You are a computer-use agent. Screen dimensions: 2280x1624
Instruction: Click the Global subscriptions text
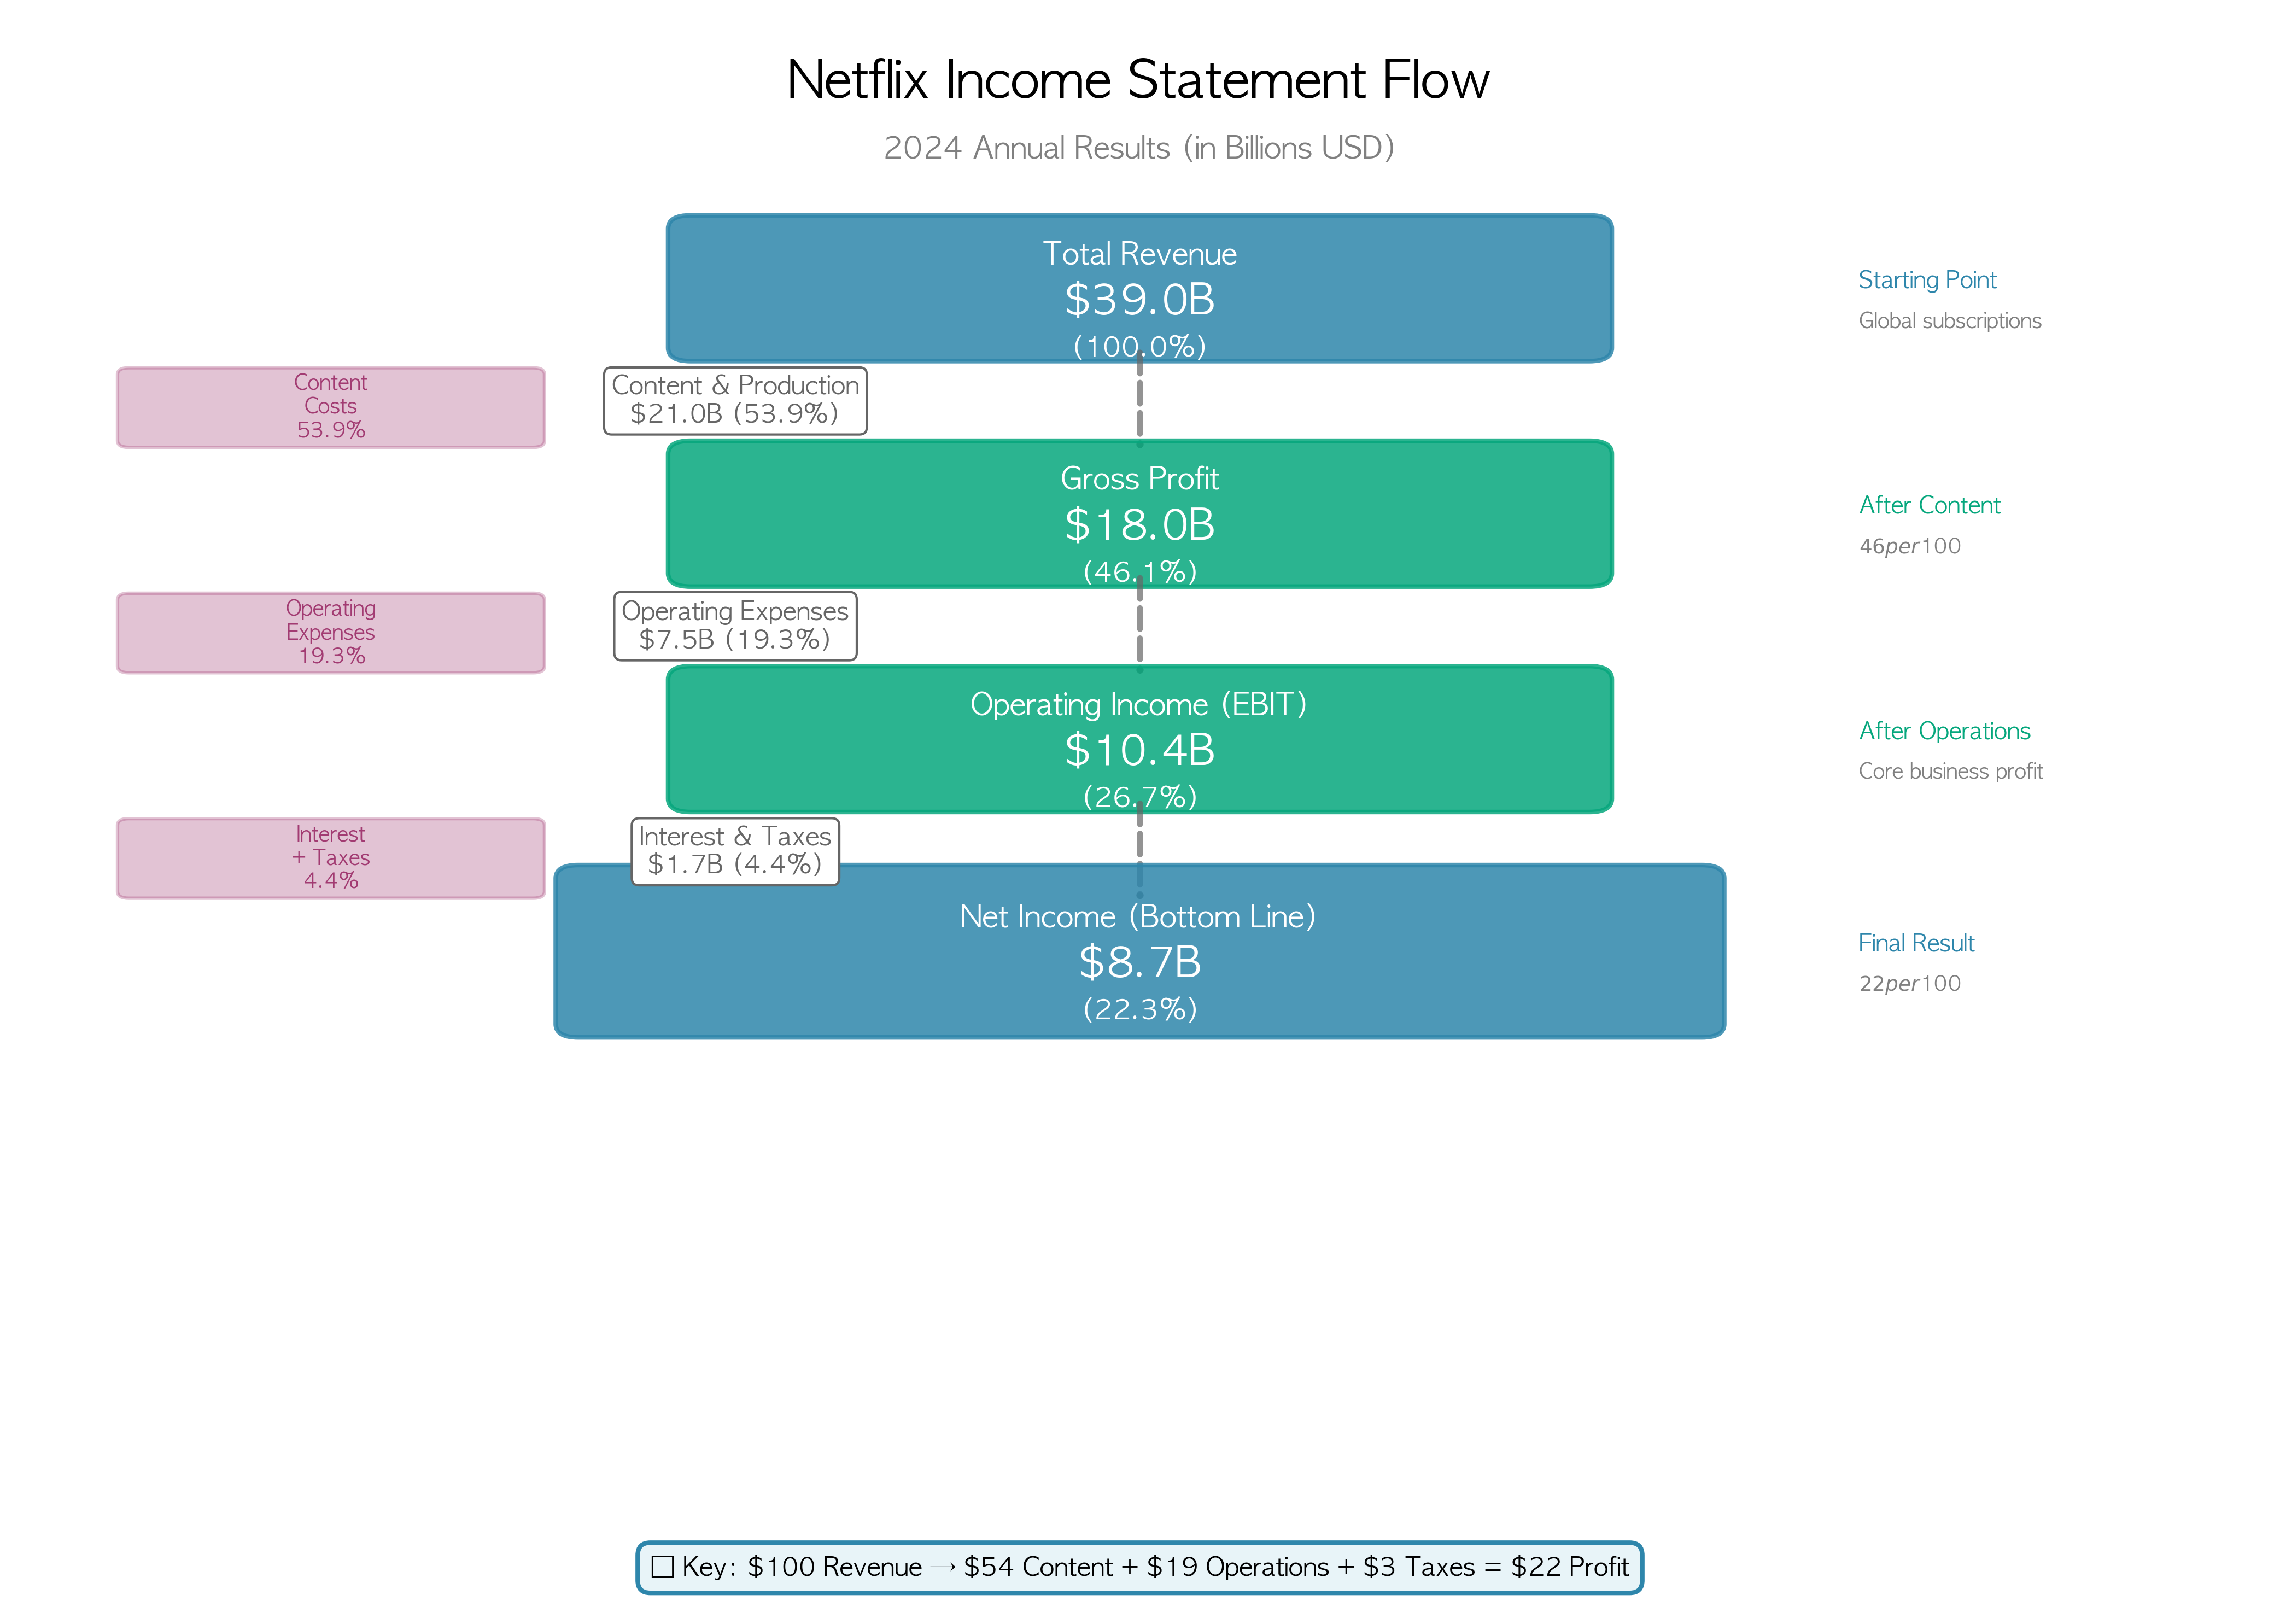(x=1949, y=321)
